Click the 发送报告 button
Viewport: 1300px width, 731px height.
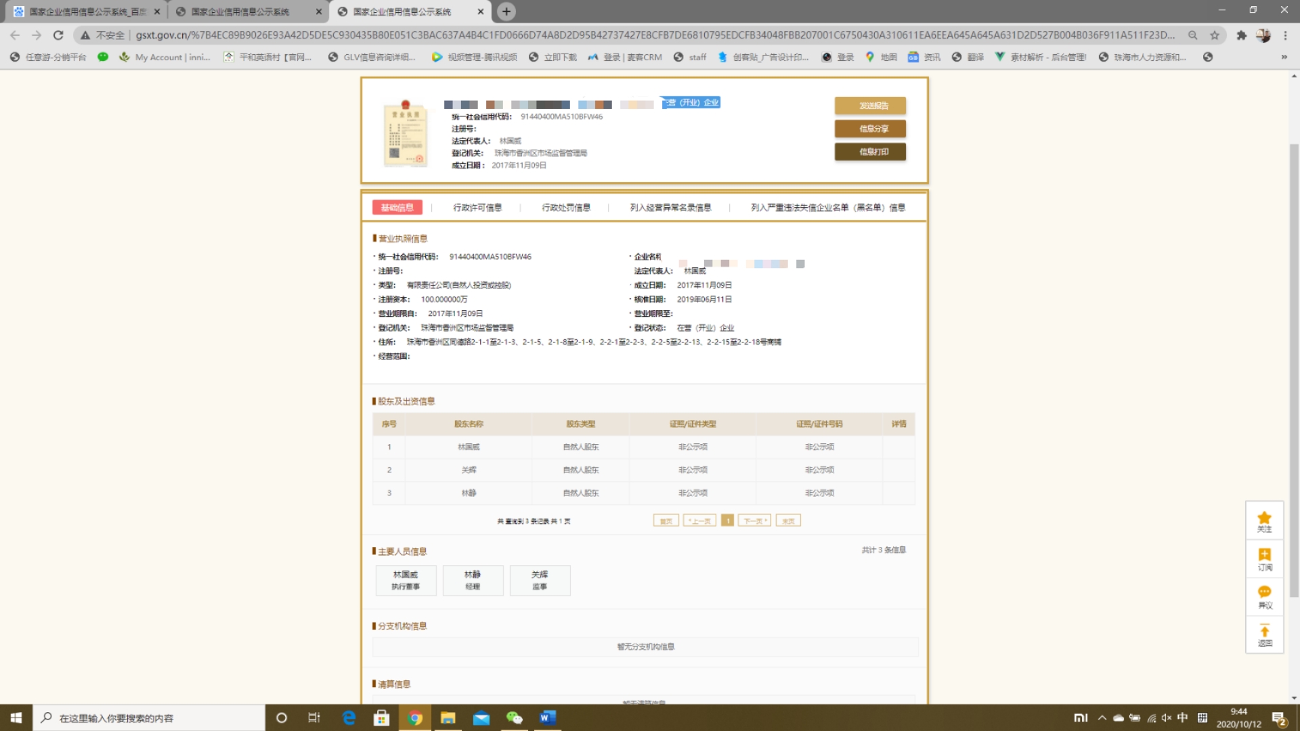pyautogui.click(x=870, y=106)
